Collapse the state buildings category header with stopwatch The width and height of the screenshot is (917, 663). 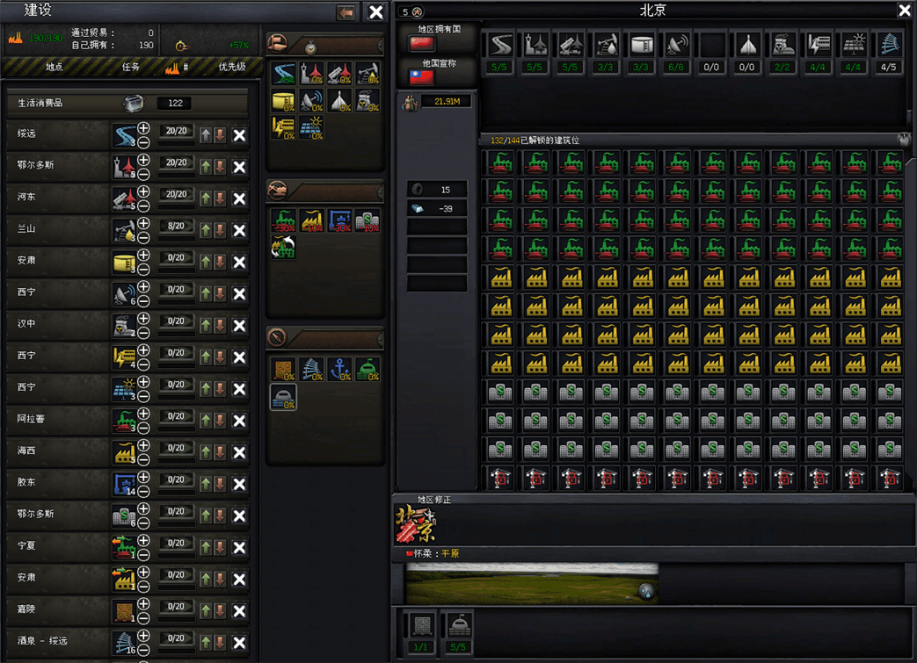click(x=325, y=45)
